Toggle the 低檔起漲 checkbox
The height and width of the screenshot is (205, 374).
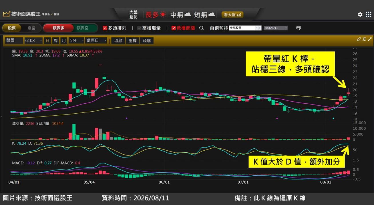pyautogui.click(x=174, y=28)
